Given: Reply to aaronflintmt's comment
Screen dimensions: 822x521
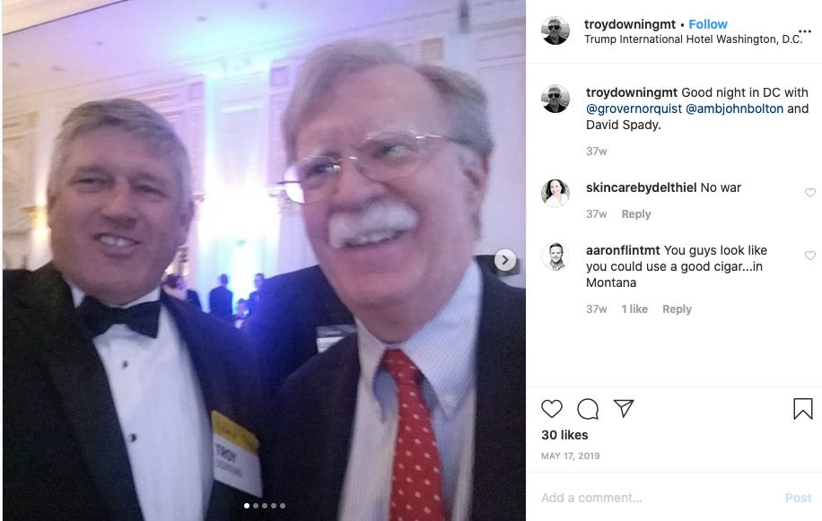Looking at the screenshot, I should (x=677, y=309).
